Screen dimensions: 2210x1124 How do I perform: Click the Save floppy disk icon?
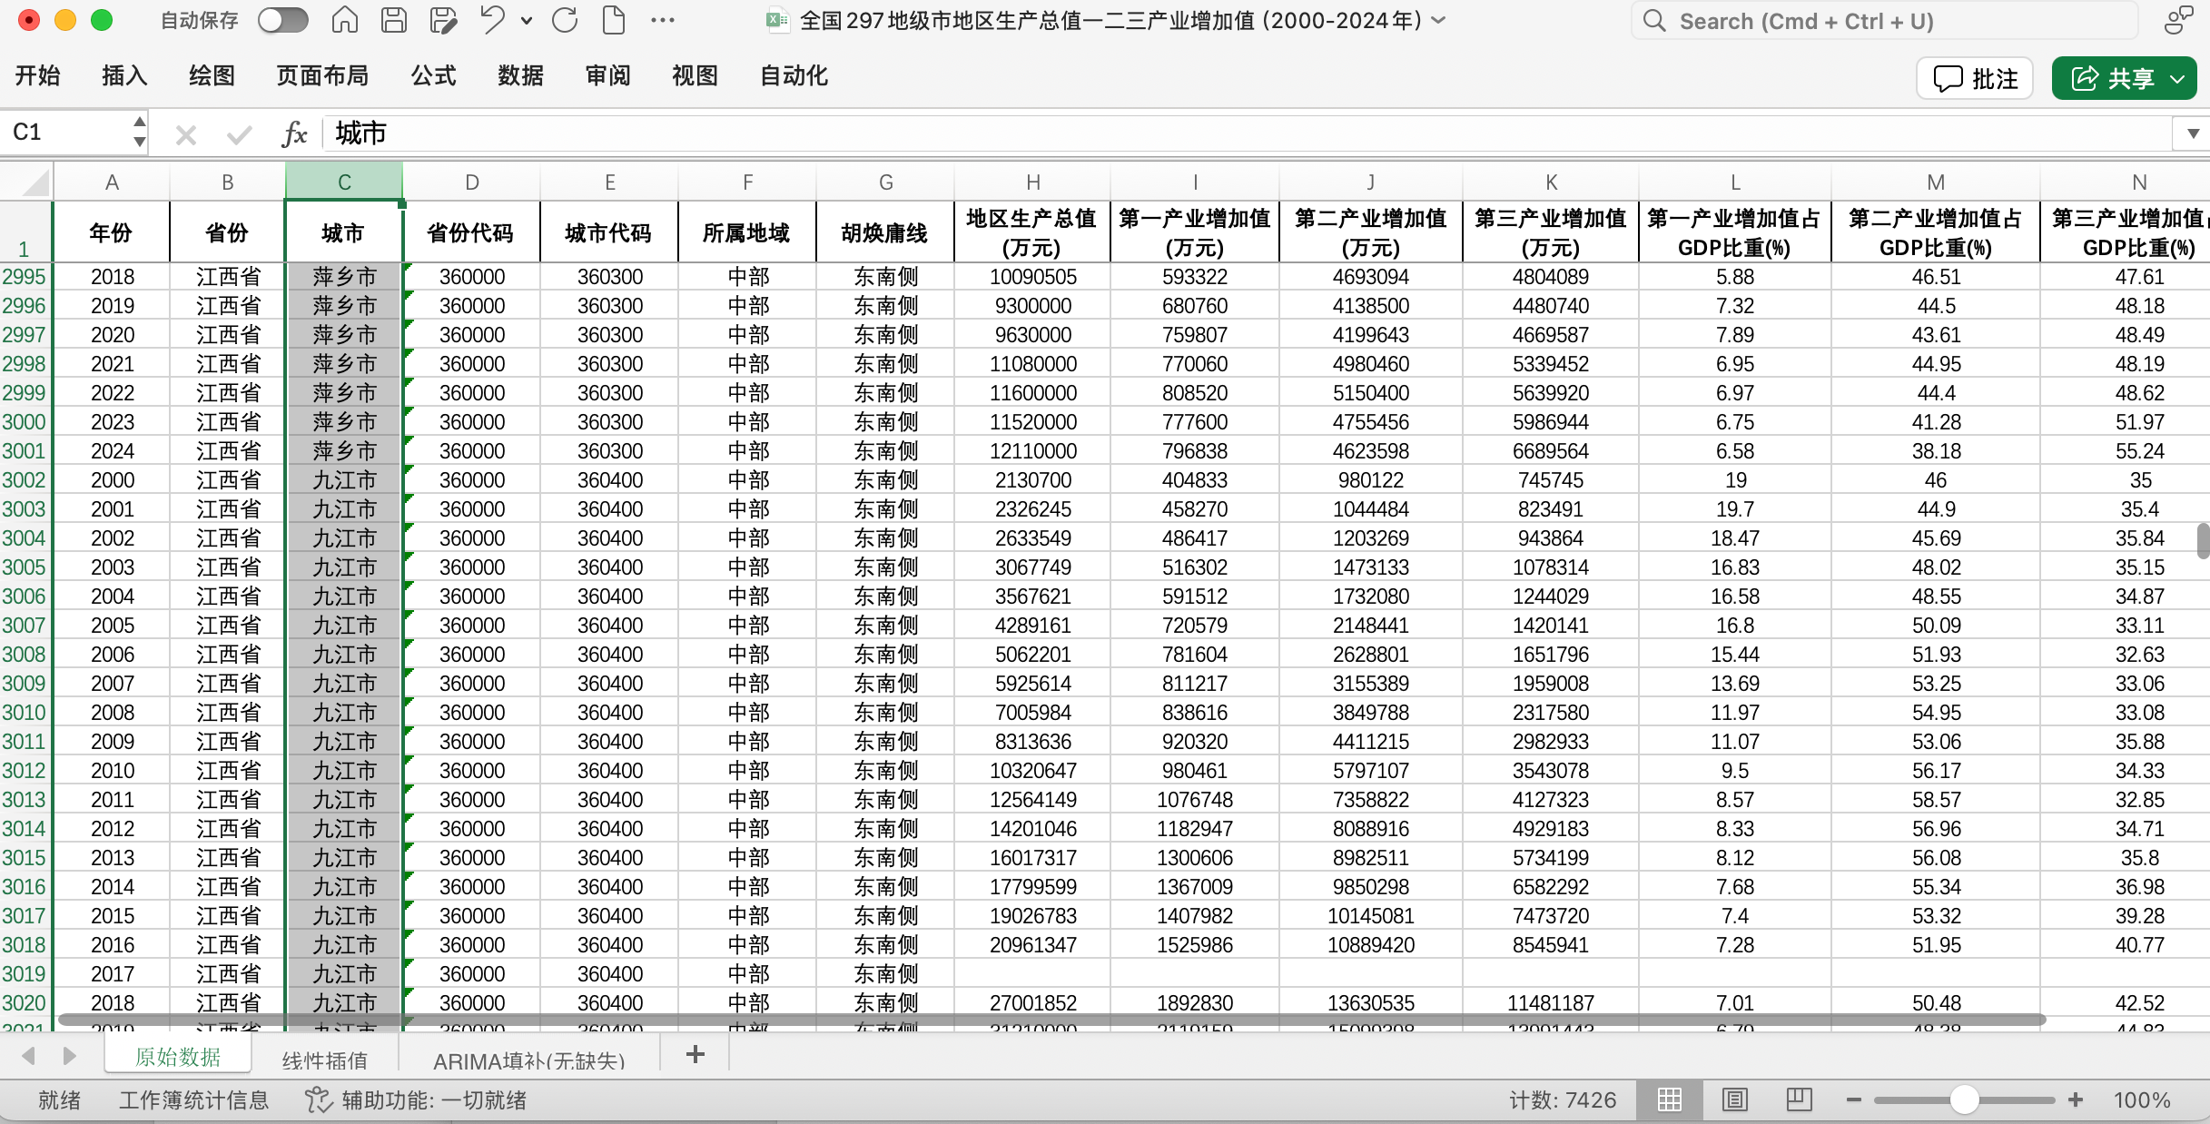click(393, 20)
